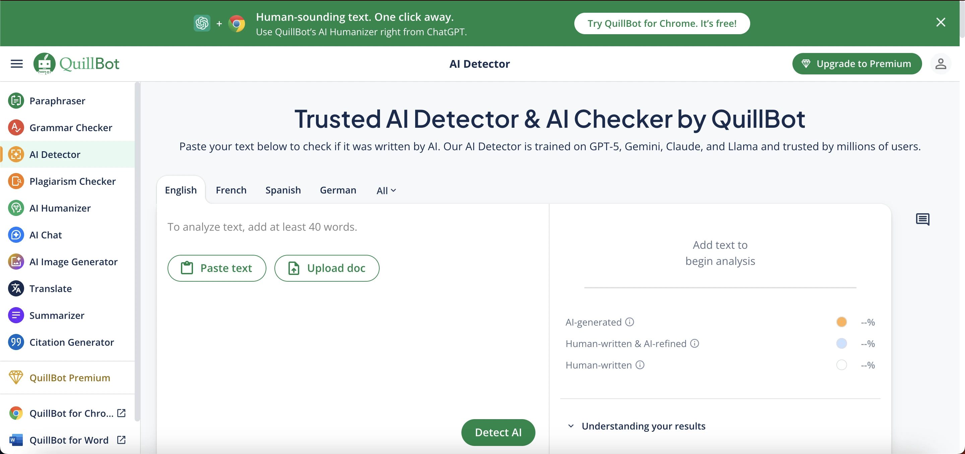Click the Translate sidebar icon
Screen dimensions: 965x454
click(x=16, y=288)
